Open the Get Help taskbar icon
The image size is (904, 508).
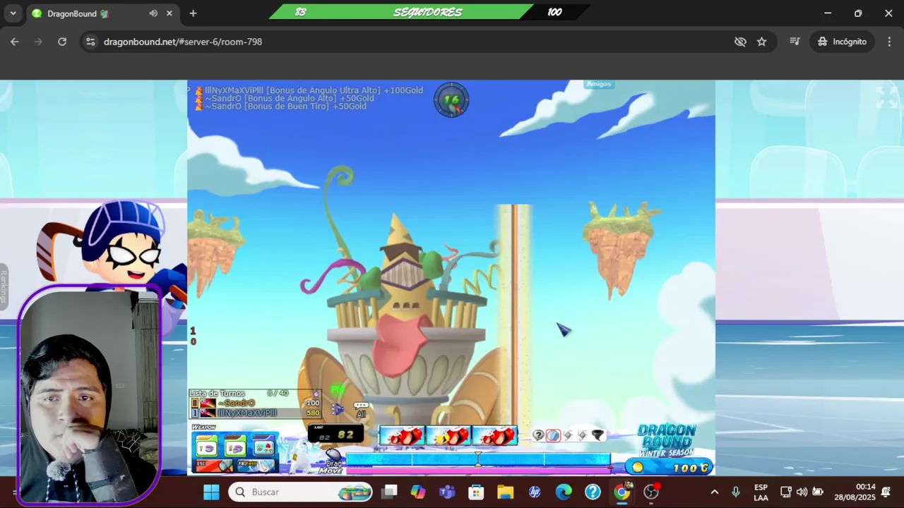593,492
